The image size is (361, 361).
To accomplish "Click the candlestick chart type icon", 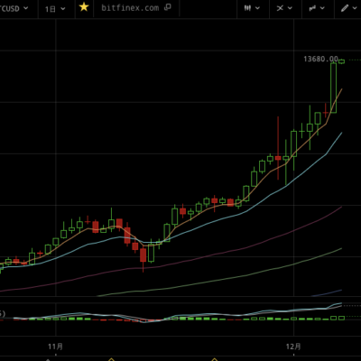I will tap(247, 8).
